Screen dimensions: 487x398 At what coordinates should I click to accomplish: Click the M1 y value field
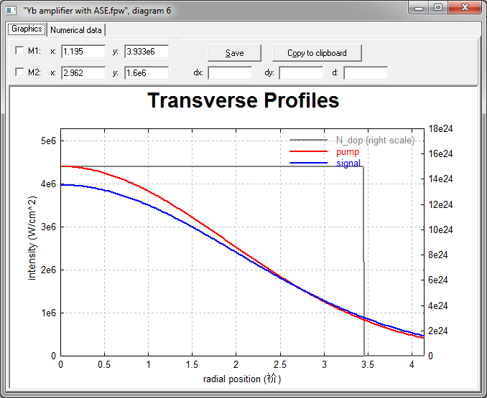[x=147, y=52]
